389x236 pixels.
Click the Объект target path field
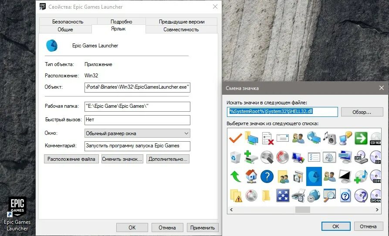tap(137, 87)
